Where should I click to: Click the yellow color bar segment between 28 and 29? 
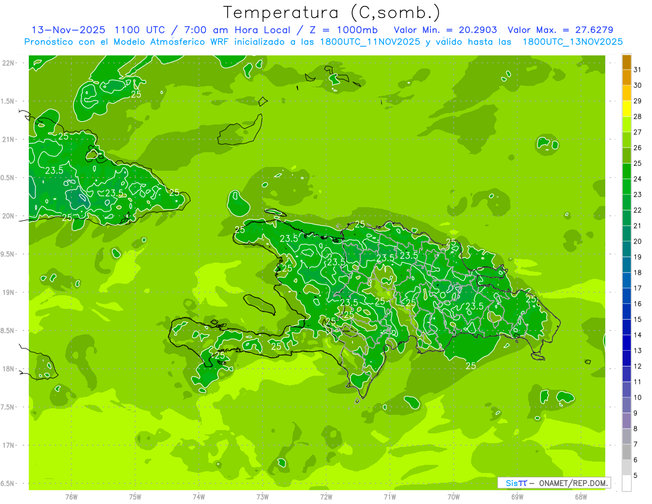click(x=626, y=109)
